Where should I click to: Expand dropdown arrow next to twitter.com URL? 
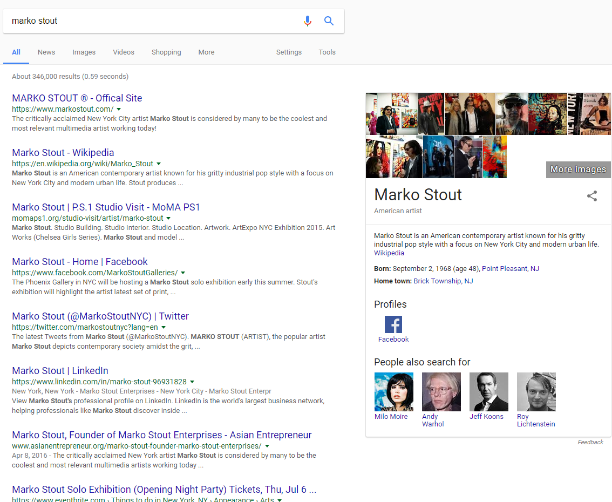coord(164,328)
